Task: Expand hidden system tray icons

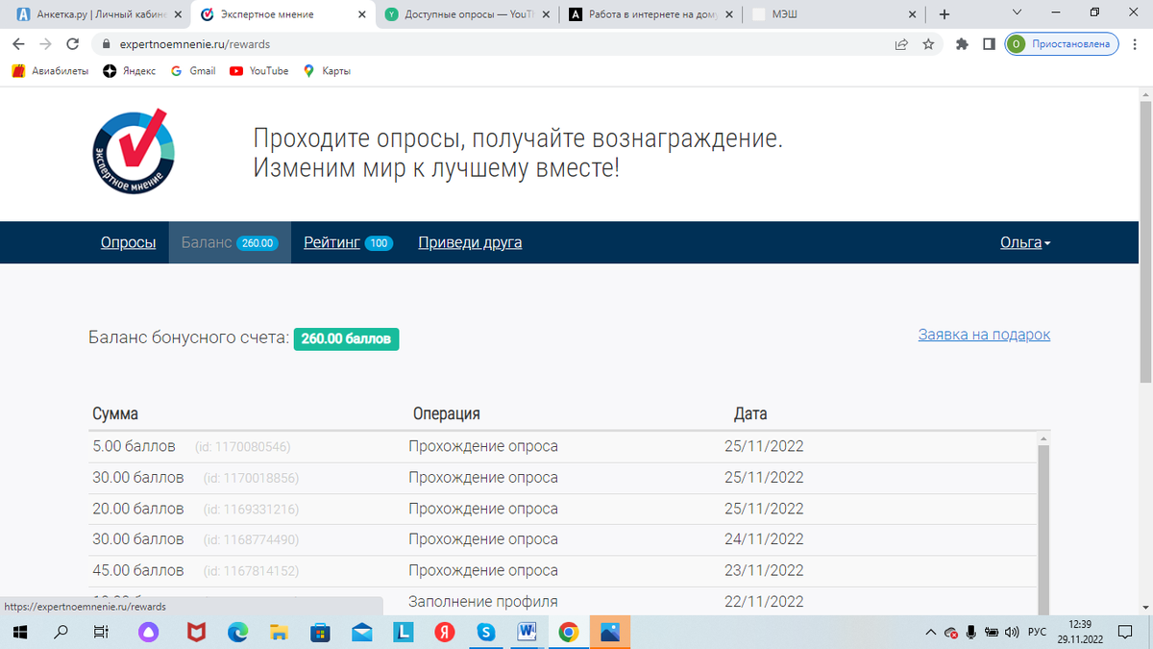Action: 930,633
